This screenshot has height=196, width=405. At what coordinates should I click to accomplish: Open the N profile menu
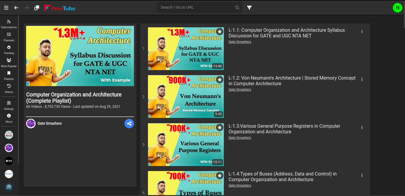(398, 8)
